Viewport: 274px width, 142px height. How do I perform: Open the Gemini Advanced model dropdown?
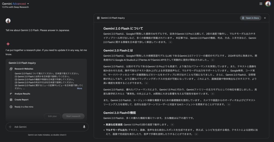28,4
